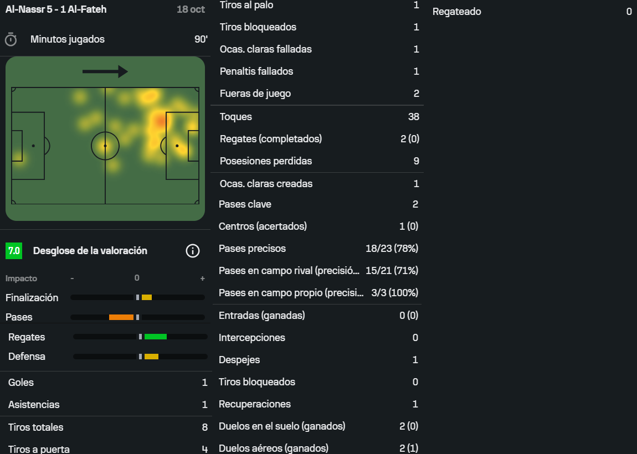Click the Tiros totales row
This screenshot has width=637, height=454.
pos(105,427)
